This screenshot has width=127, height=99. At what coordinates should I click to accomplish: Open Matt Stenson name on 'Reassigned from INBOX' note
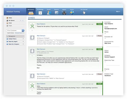(41, 74)
